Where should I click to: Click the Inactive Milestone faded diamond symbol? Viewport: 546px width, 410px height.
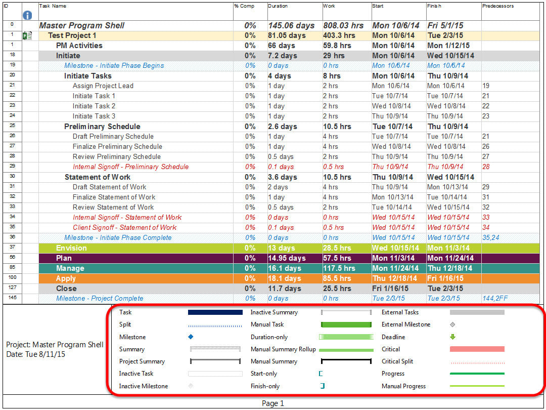click(x=191, y=386)
